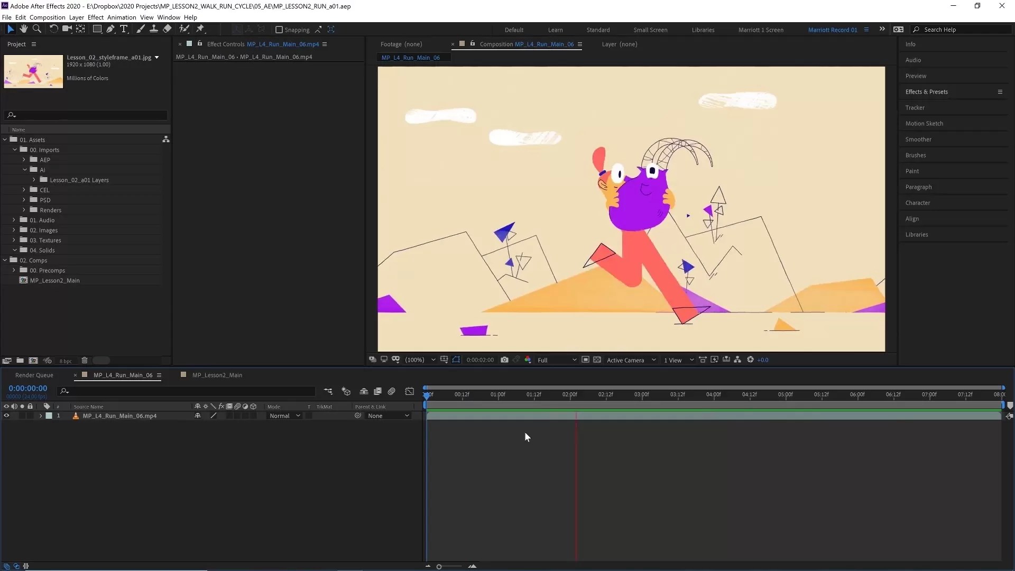Click the snapshot camera icon in viewer
This screenshot has width=1015, height=571.
[x=504, y=360]
